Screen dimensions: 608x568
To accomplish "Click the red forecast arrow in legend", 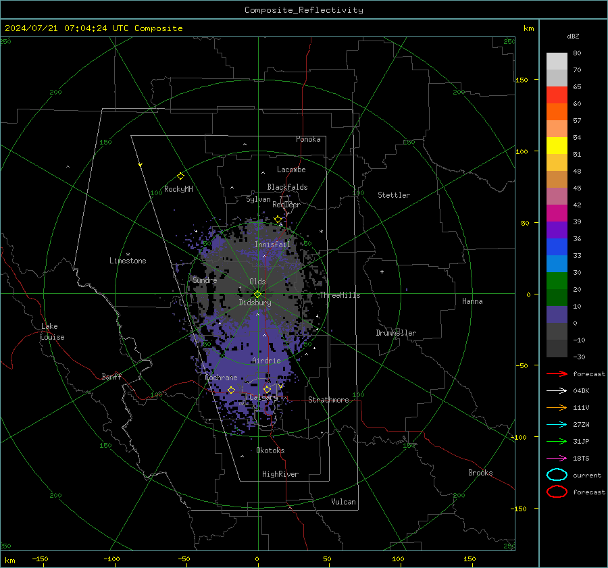I will 557,373.
